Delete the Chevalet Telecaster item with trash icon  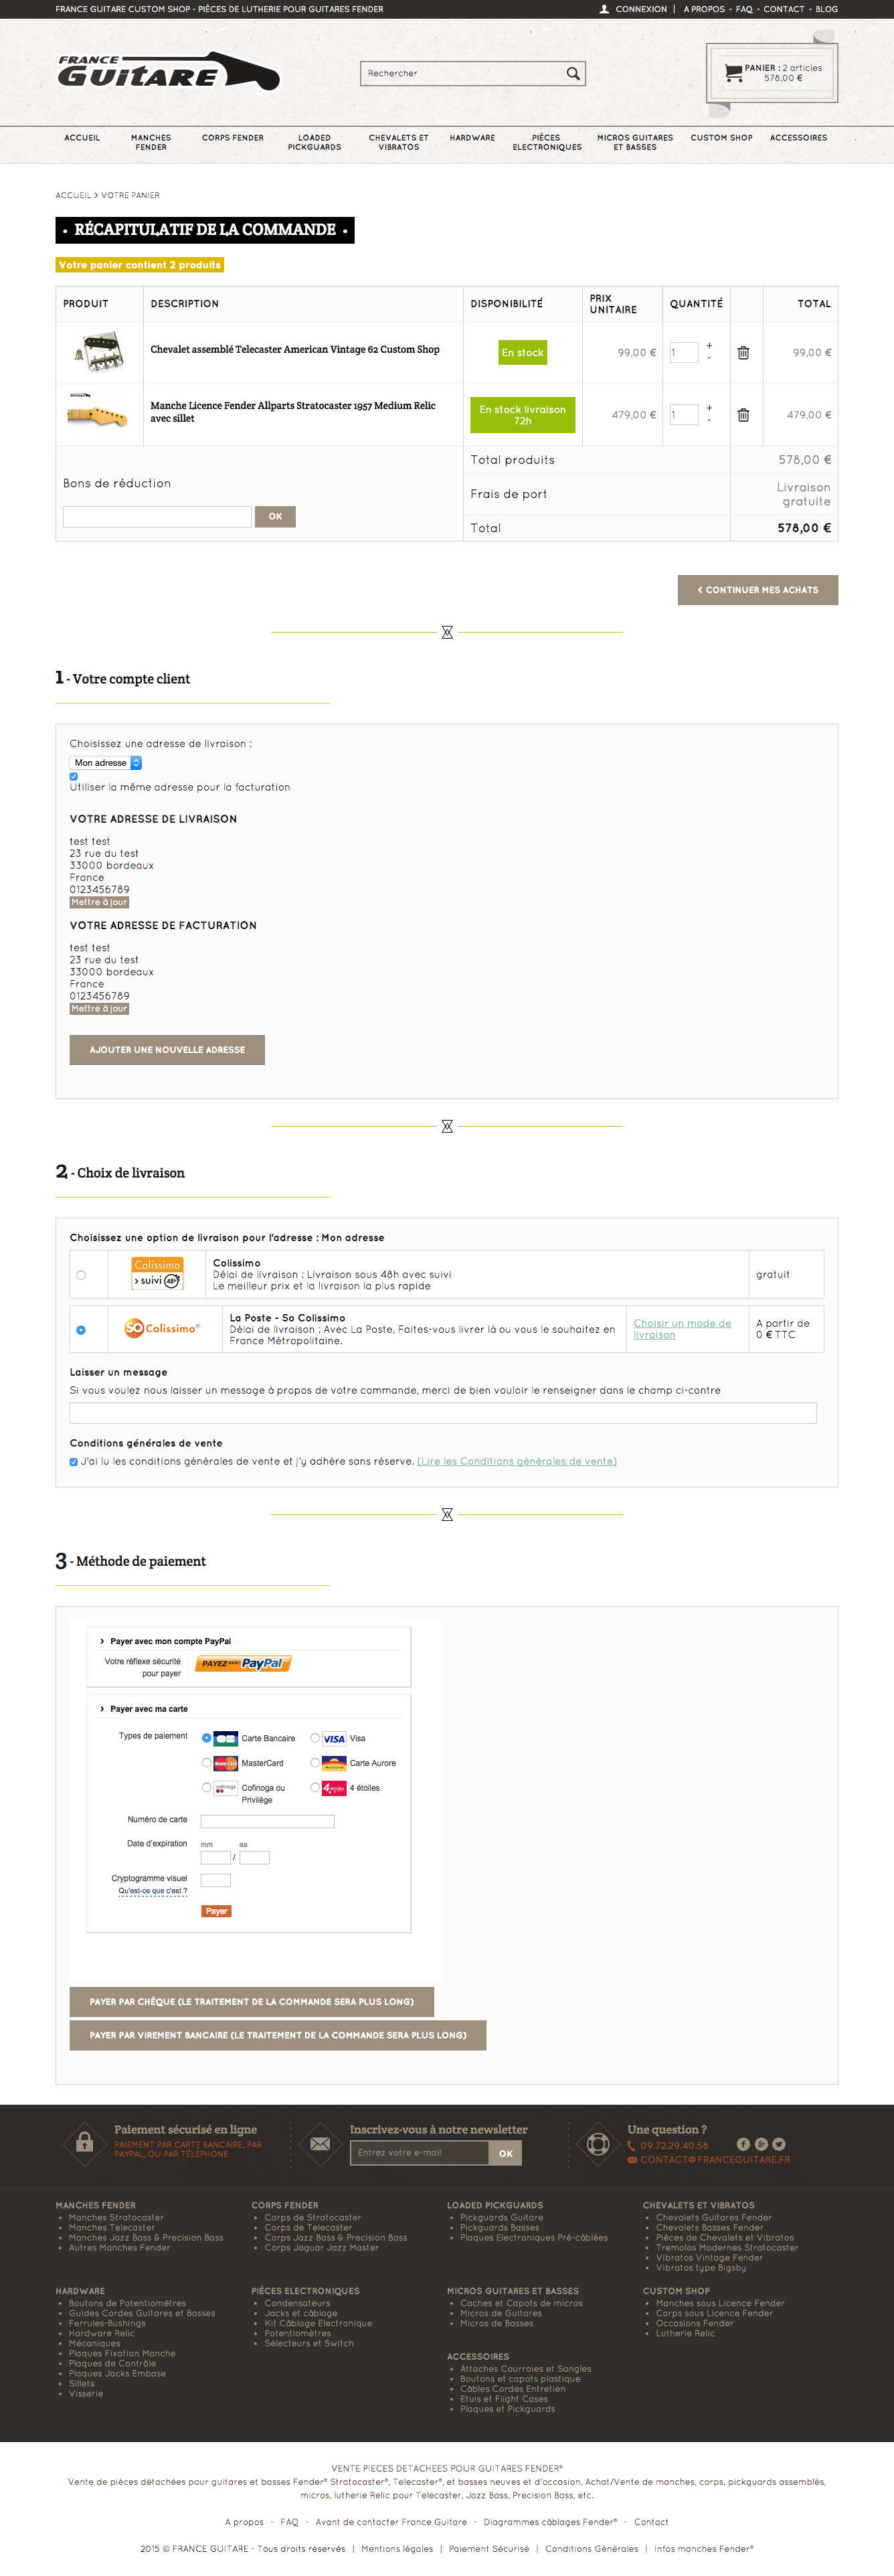click(x=743, y=353)
